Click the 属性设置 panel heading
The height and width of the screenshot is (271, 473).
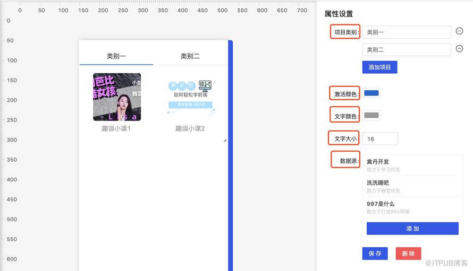339,14
